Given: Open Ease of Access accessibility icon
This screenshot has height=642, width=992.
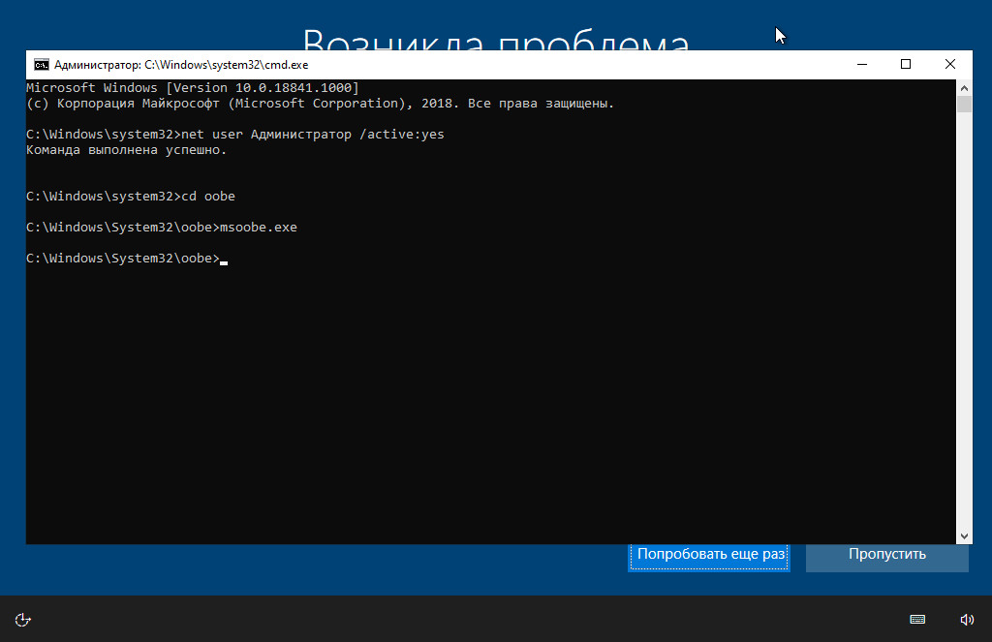Looking at the screenshot, I should pyautogui.click(x=23, y=619).
